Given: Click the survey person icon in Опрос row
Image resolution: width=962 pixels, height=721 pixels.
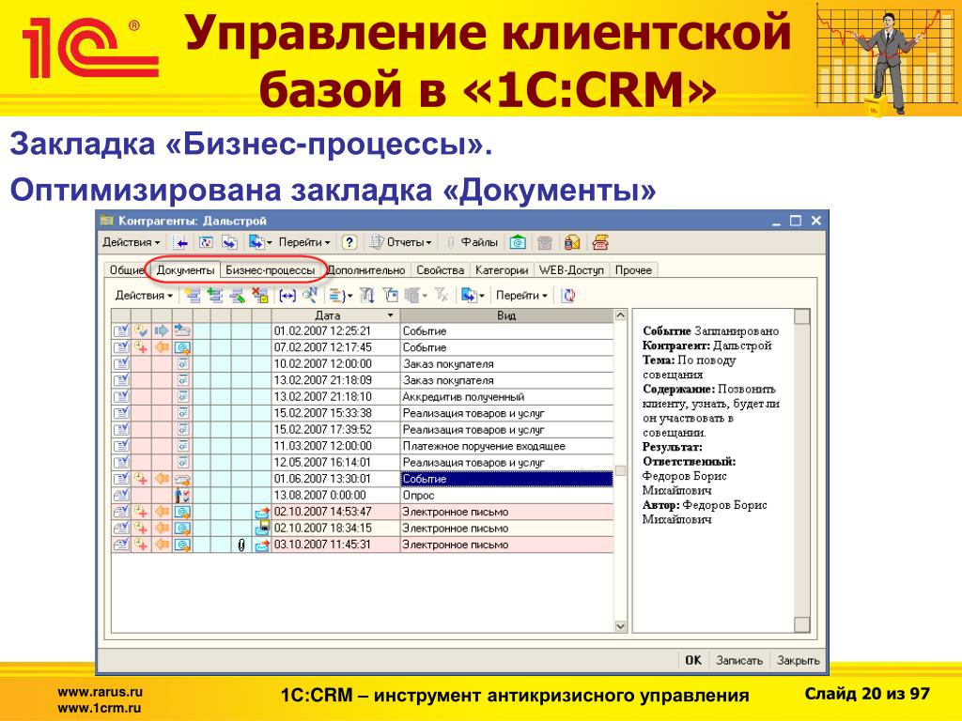Looking at the screenshot, I should 183,495.
